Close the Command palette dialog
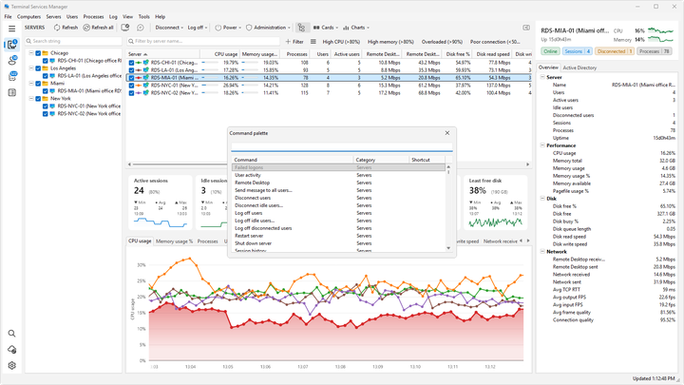 (x=447, y=133)
